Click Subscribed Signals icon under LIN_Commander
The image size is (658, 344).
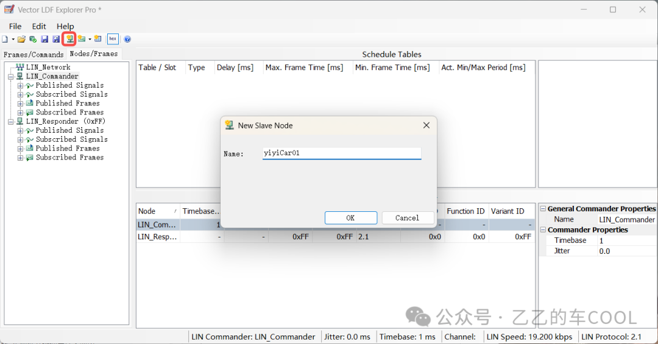tap(29, 94)
